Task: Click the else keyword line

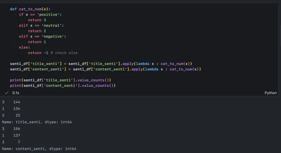Action: [x=24, y=47]
